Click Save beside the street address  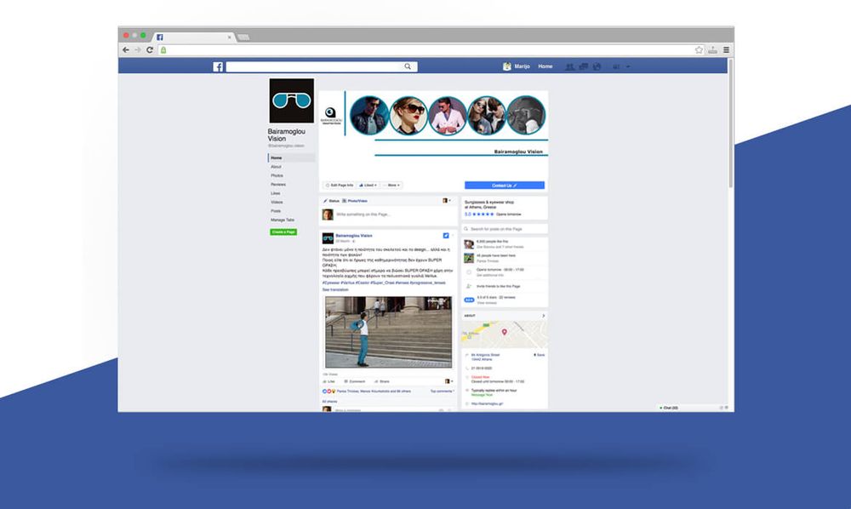pyautogui.click(x=540, y=355)
